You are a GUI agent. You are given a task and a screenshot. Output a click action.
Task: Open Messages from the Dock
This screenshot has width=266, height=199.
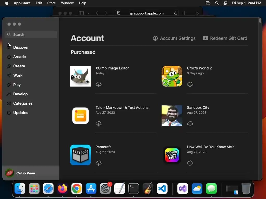[x=211, y=189]
